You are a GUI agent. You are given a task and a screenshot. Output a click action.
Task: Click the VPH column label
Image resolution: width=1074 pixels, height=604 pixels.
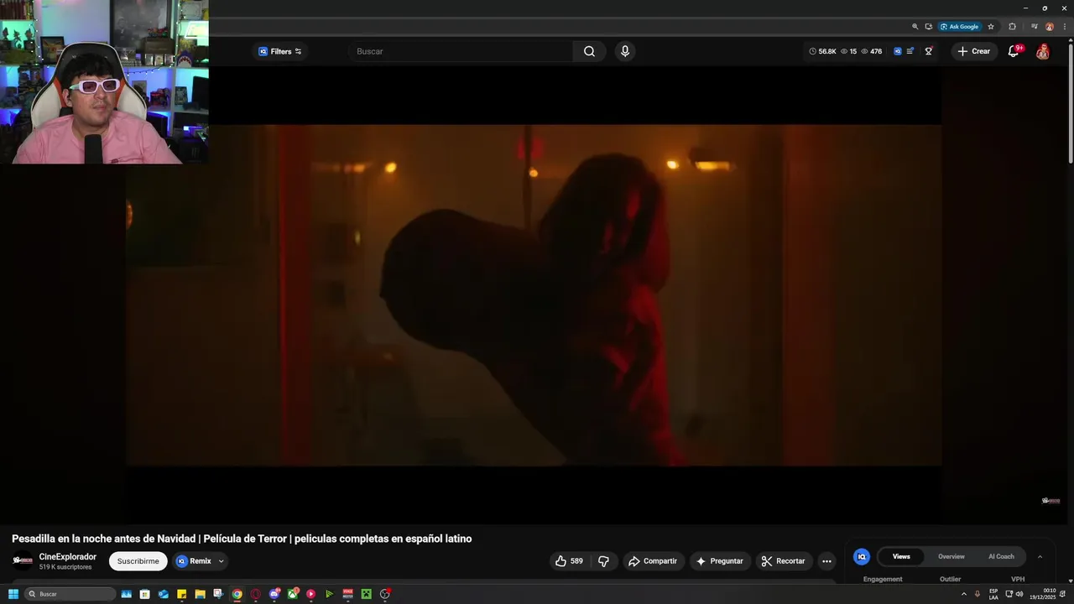coord(1018,579)
